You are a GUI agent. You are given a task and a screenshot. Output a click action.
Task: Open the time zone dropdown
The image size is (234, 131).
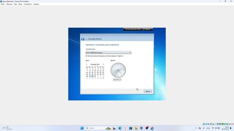tap(108, 52)
